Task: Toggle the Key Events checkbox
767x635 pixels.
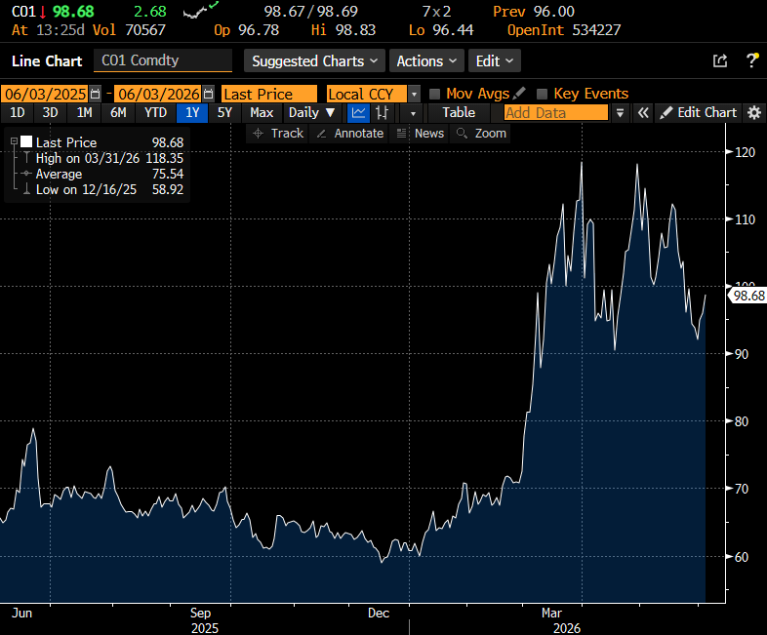Action: [x=542, y=94]
